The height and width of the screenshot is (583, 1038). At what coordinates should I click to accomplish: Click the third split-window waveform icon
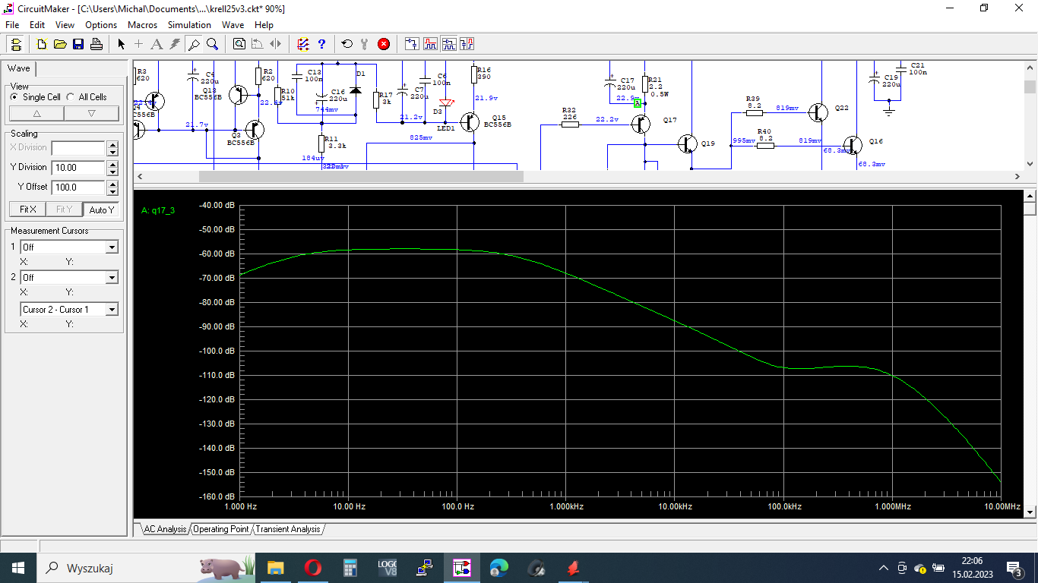[x=448, y=44]
